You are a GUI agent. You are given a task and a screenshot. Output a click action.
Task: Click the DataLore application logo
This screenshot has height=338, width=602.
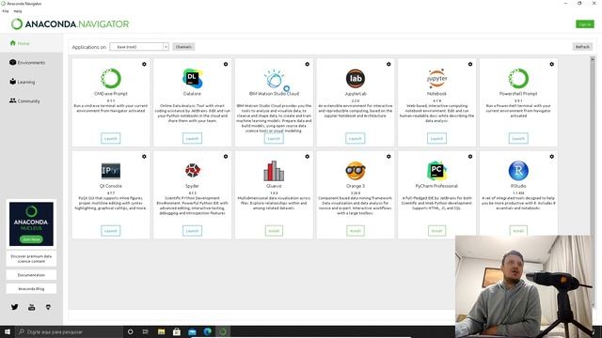pos(192,78)
